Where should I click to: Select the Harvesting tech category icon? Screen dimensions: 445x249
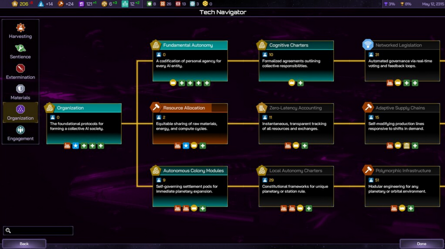pos(20,28)
